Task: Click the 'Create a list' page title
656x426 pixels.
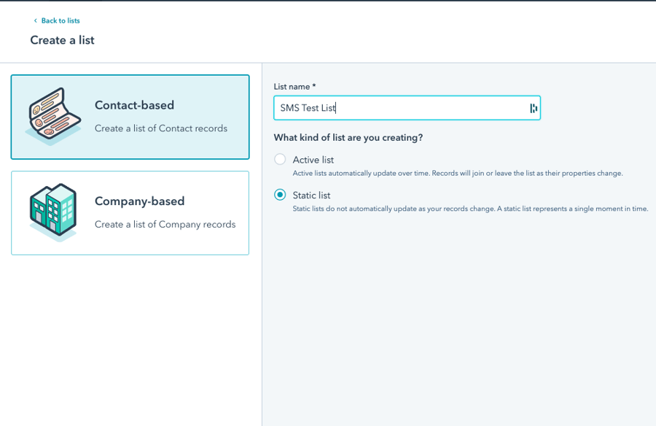Action: pos(63,40)
